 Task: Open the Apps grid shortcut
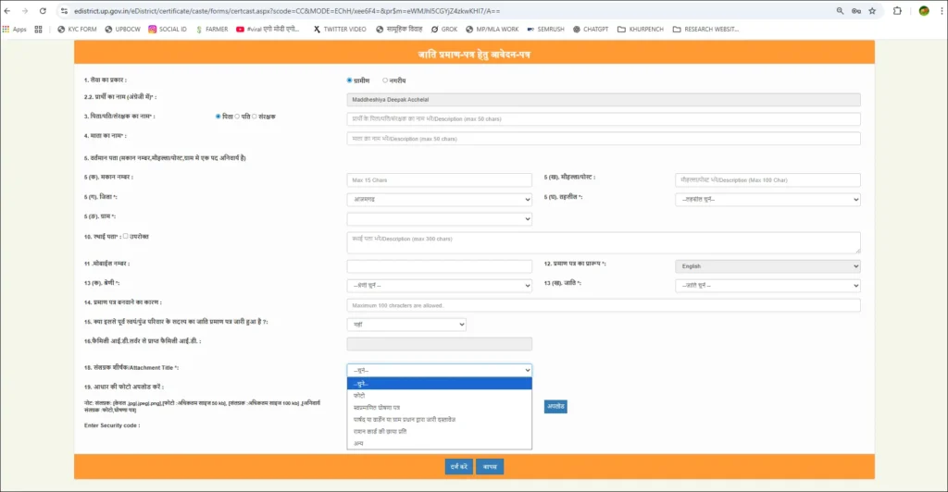click(x=15, y=29)
